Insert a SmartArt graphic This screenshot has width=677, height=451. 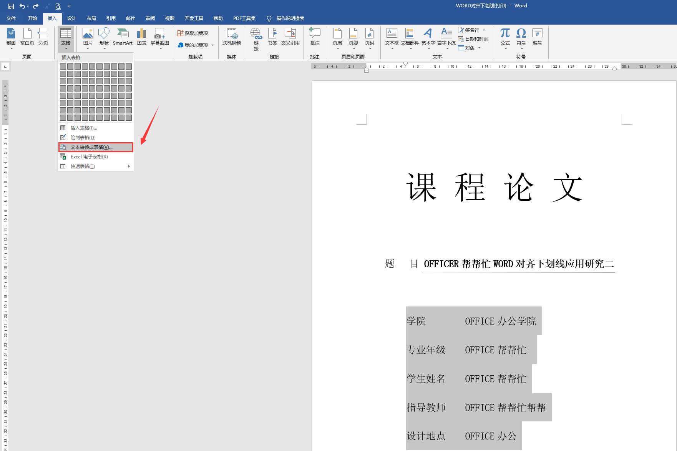pyautogui.click(x=123, y=38)
